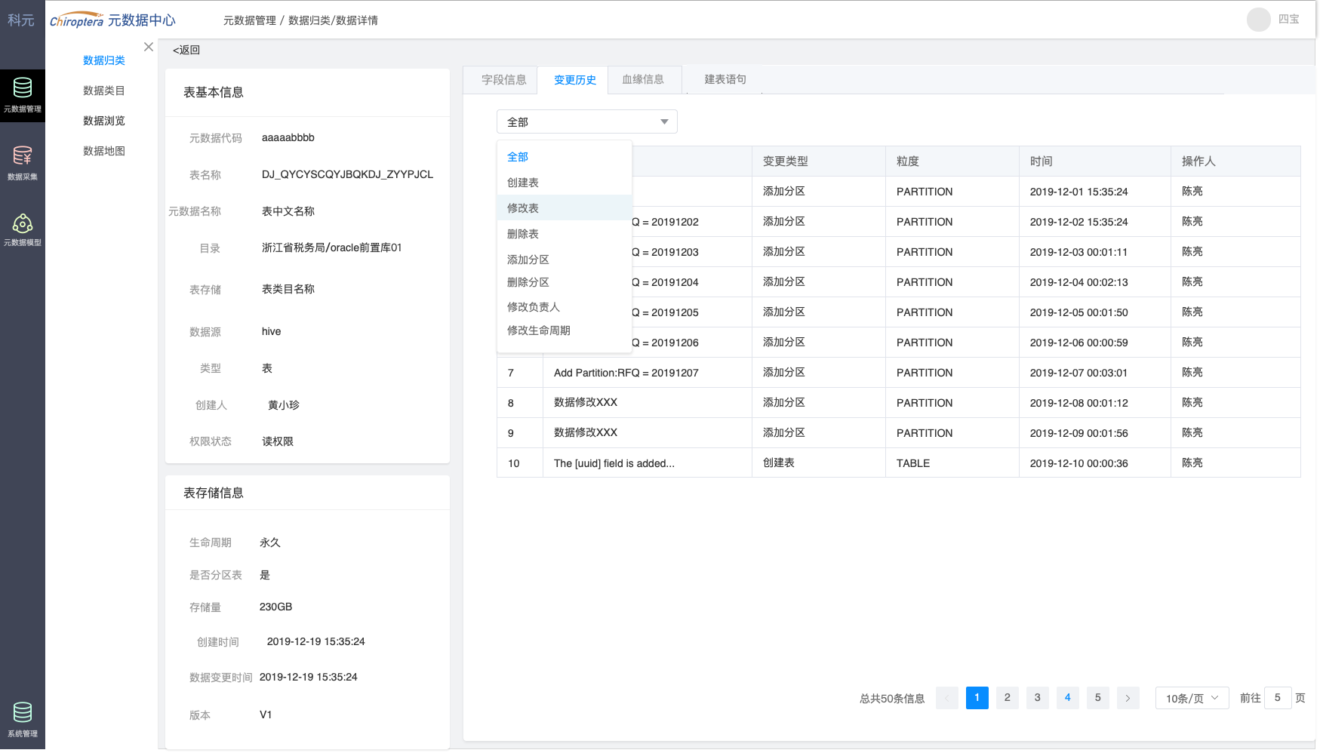Select 数据地图 in side menu
Screen dimensions: 1320x753
tap(104, 151)
